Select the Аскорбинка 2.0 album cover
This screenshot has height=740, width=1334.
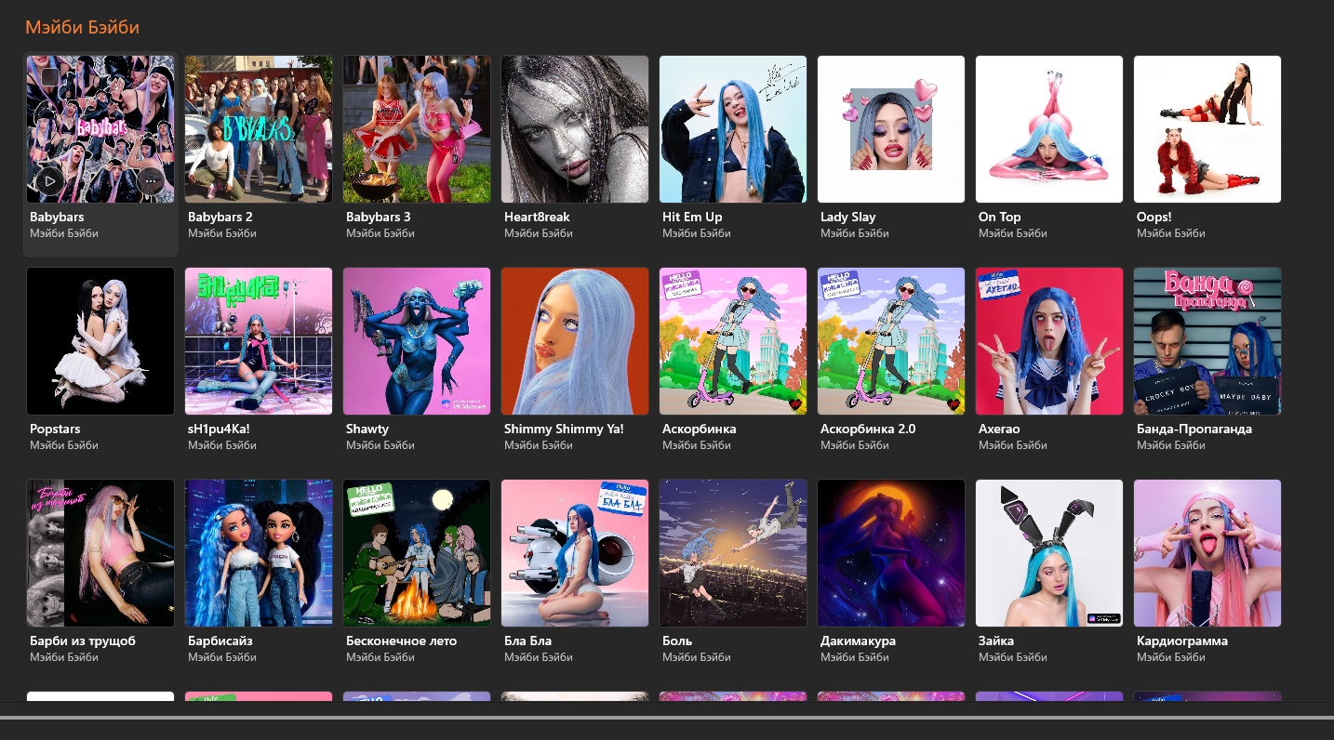pyautogui.click(x=891, y=341)
